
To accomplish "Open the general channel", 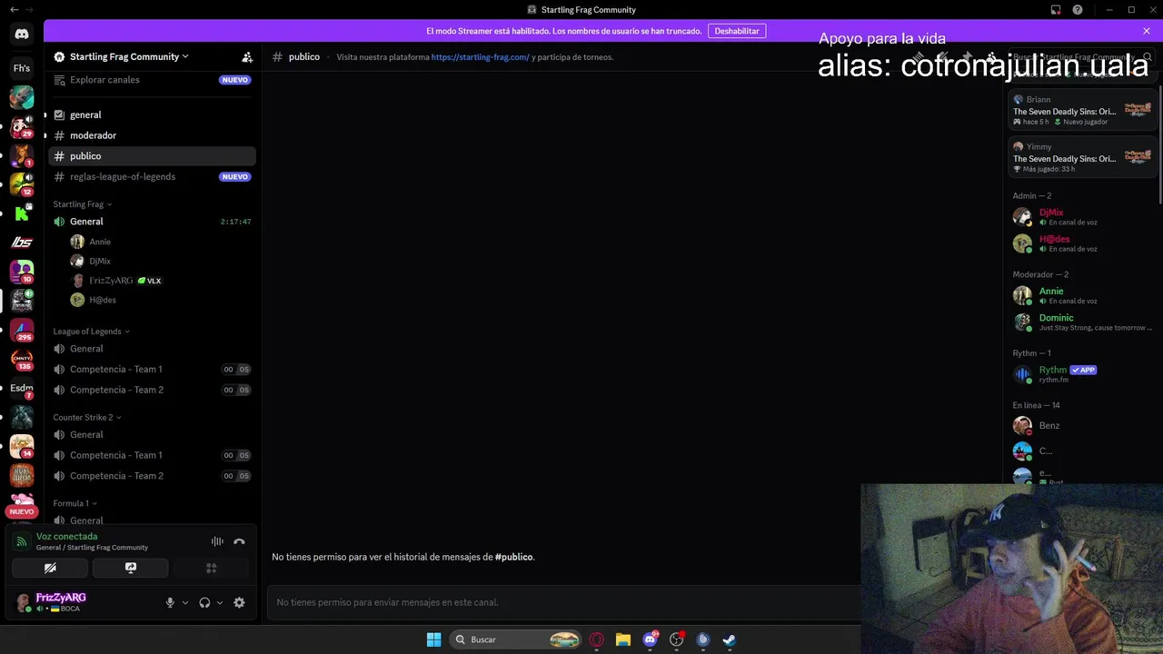I will [x=152, y=114].
